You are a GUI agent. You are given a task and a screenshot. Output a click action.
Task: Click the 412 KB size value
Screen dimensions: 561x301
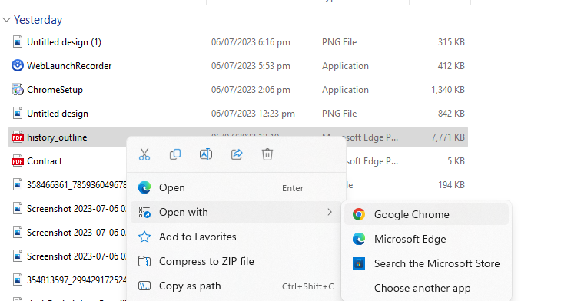point(451,66)
